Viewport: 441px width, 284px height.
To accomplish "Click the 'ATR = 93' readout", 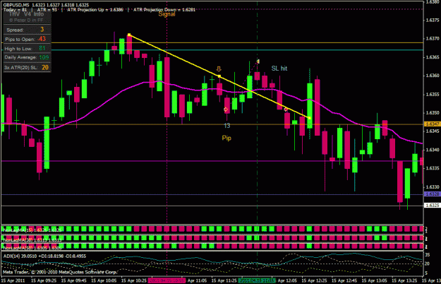I will [47, 10].
